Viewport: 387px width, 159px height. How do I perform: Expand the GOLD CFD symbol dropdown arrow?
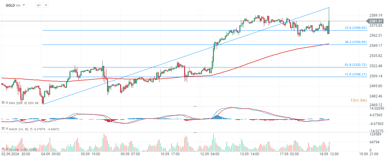click(x=24, y=5)
